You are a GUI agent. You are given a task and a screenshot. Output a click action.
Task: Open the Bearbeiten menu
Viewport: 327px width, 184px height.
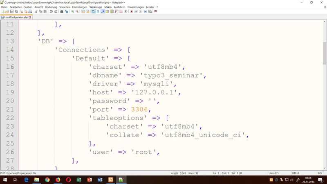pos(16,7)
